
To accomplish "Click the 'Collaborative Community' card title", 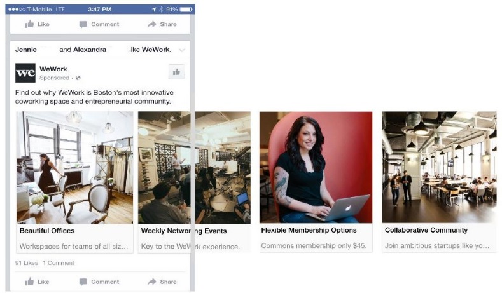I will pyautogui.click(x=426, y=230).
